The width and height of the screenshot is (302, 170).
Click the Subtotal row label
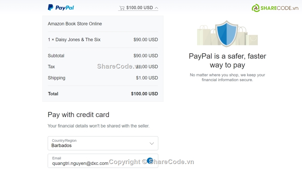click(x=56, y=56)
